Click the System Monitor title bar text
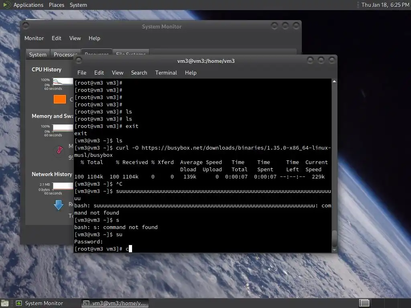The image size is (411, 308). [x=161, y=26]
